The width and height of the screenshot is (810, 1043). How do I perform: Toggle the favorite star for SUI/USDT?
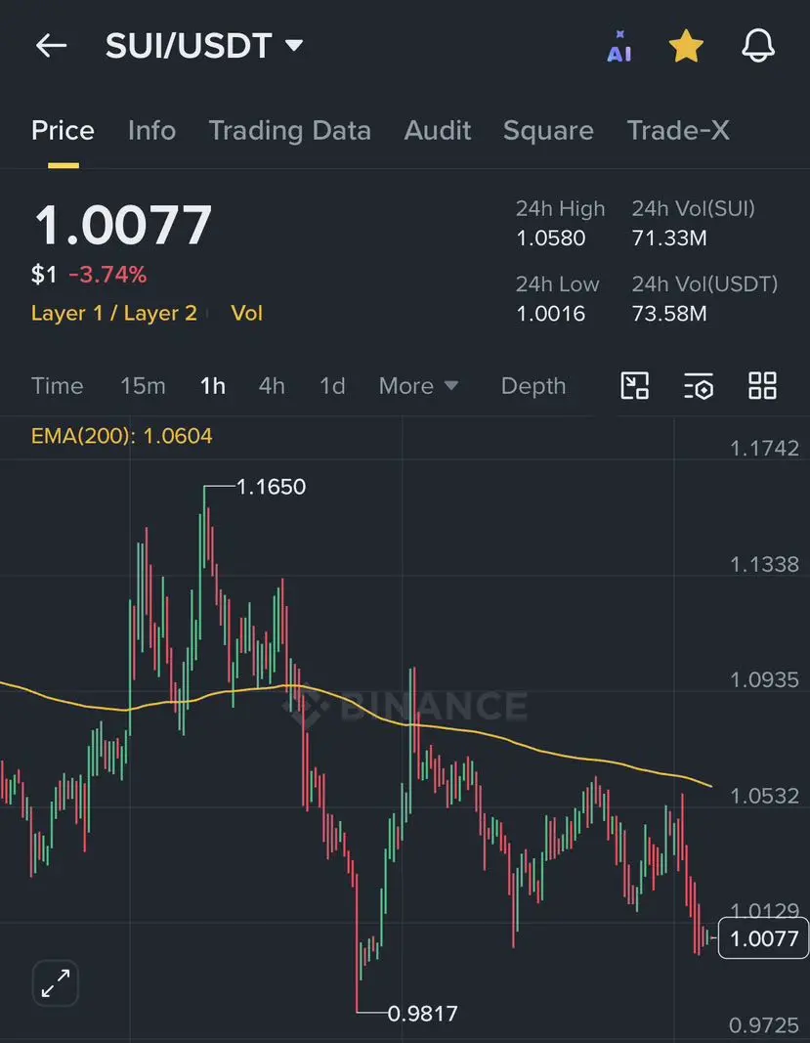pyautogui.click(x=686, y=47)
